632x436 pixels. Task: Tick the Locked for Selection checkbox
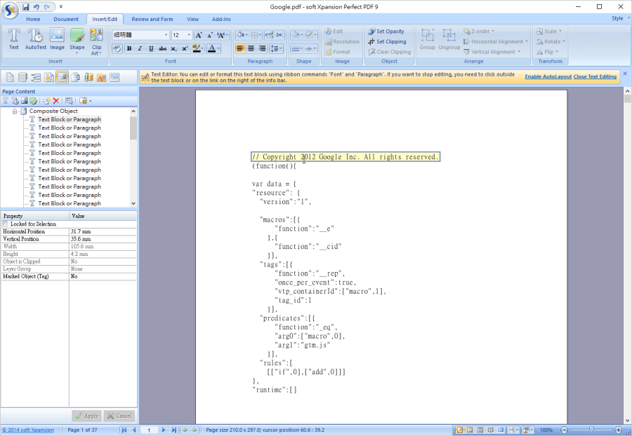(5, 224)
